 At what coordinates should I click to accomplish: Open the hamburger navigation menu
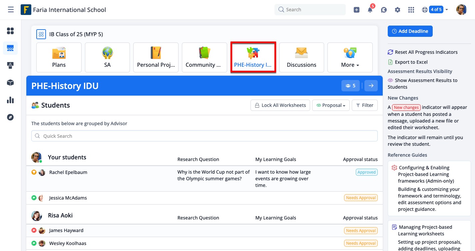pyautogui.click(x=11, y=10)
